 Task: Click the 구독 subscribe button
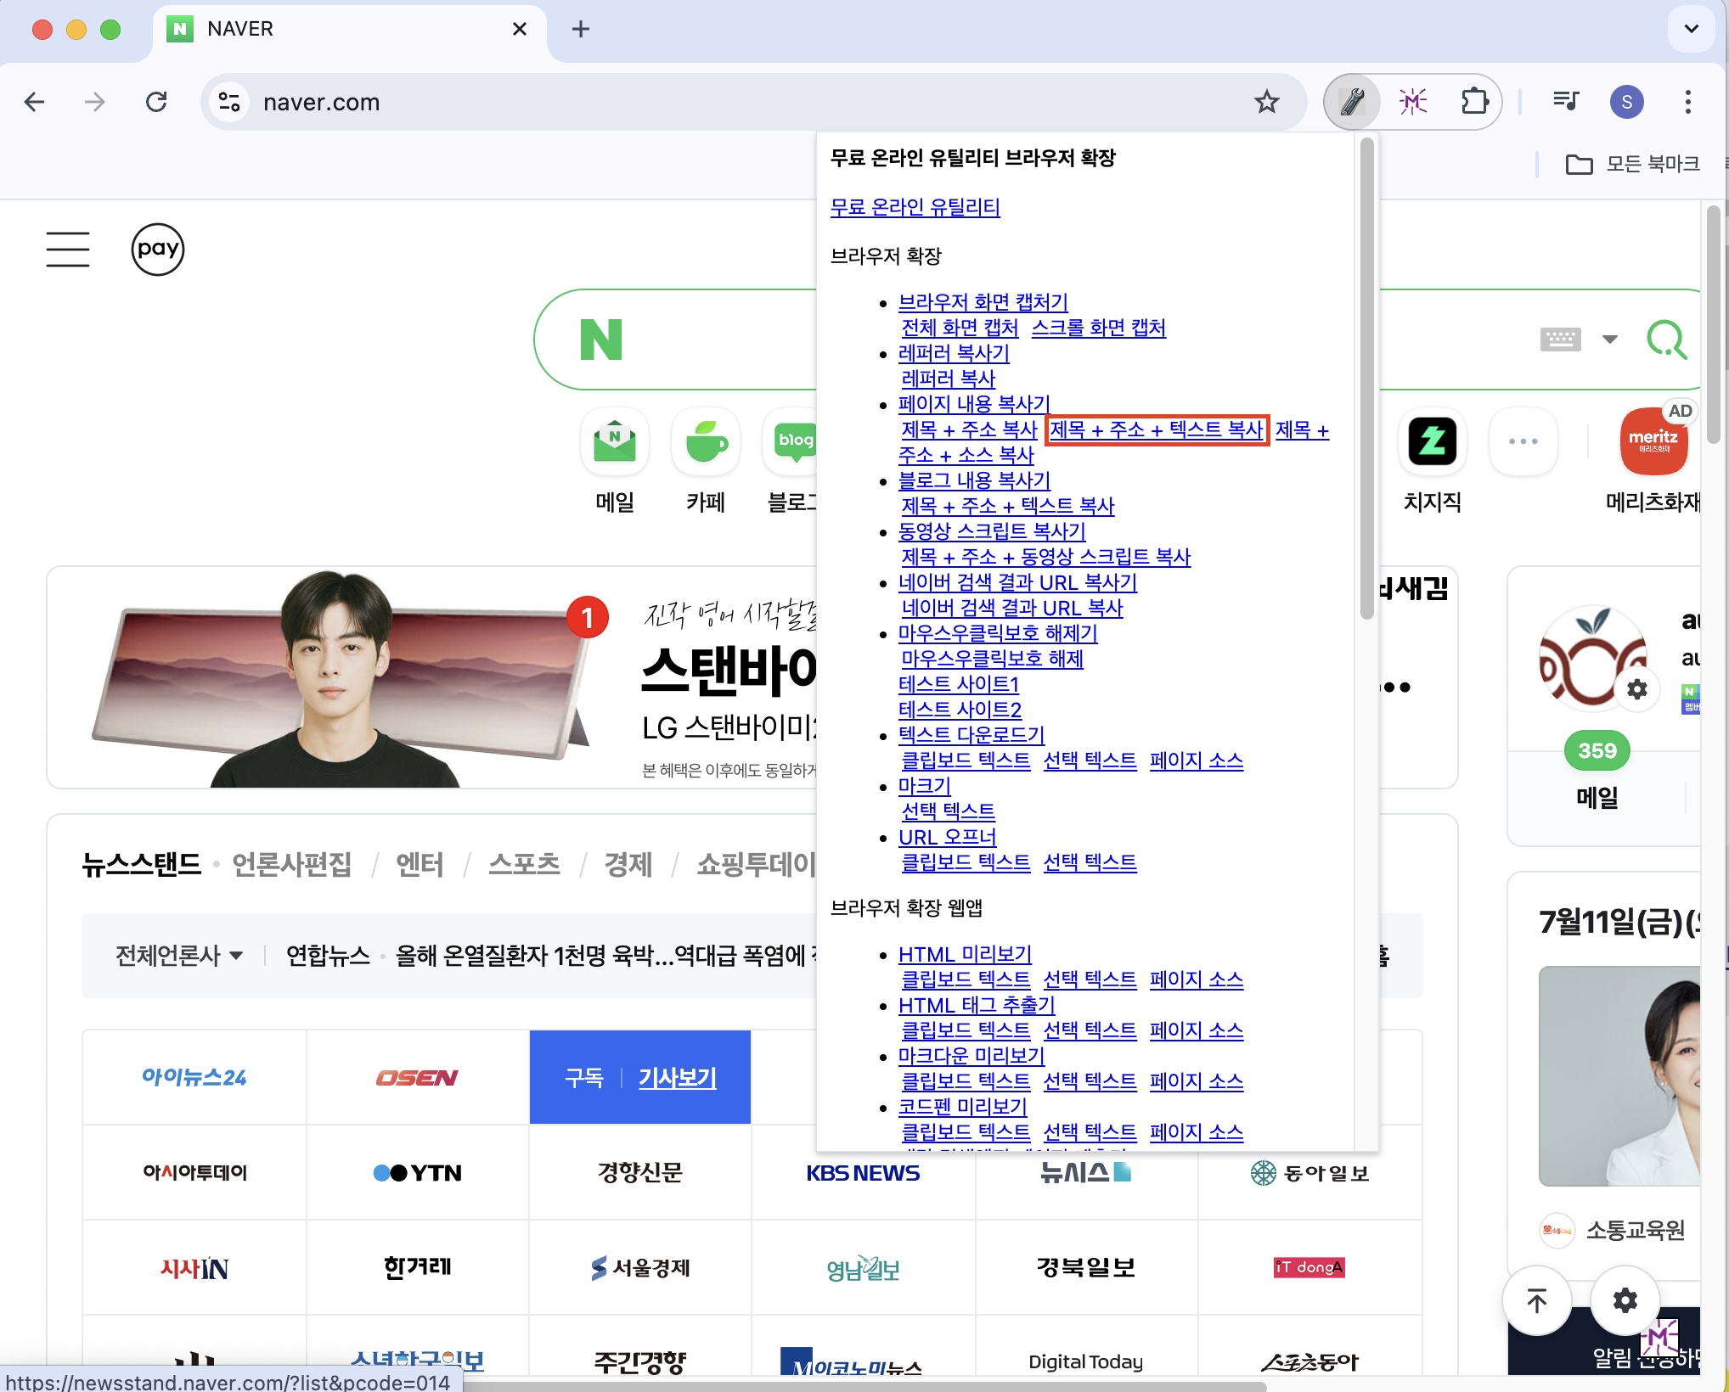point(583,1078)
